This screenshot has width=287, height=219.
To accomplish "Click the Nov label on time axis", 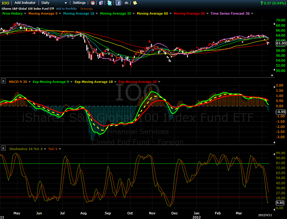I will pos(152,213).
